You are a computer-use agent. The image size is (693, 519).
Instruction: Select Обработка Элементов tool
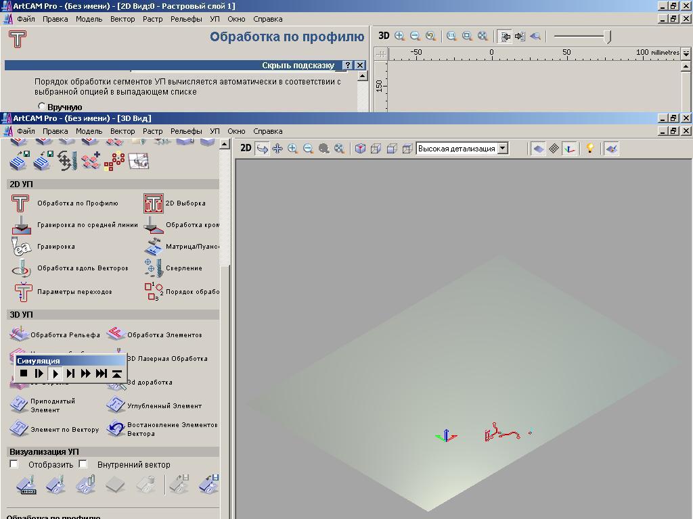[154, 335]
